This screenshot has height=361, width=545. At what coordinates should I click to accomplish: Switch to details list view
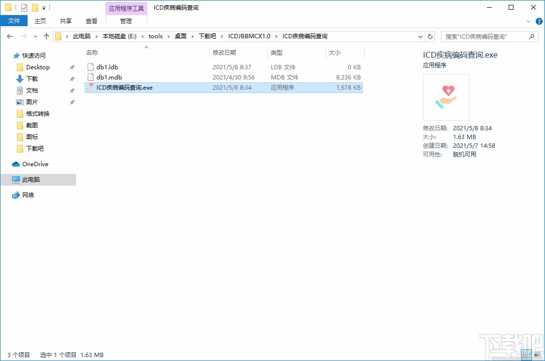coord(527,354)
